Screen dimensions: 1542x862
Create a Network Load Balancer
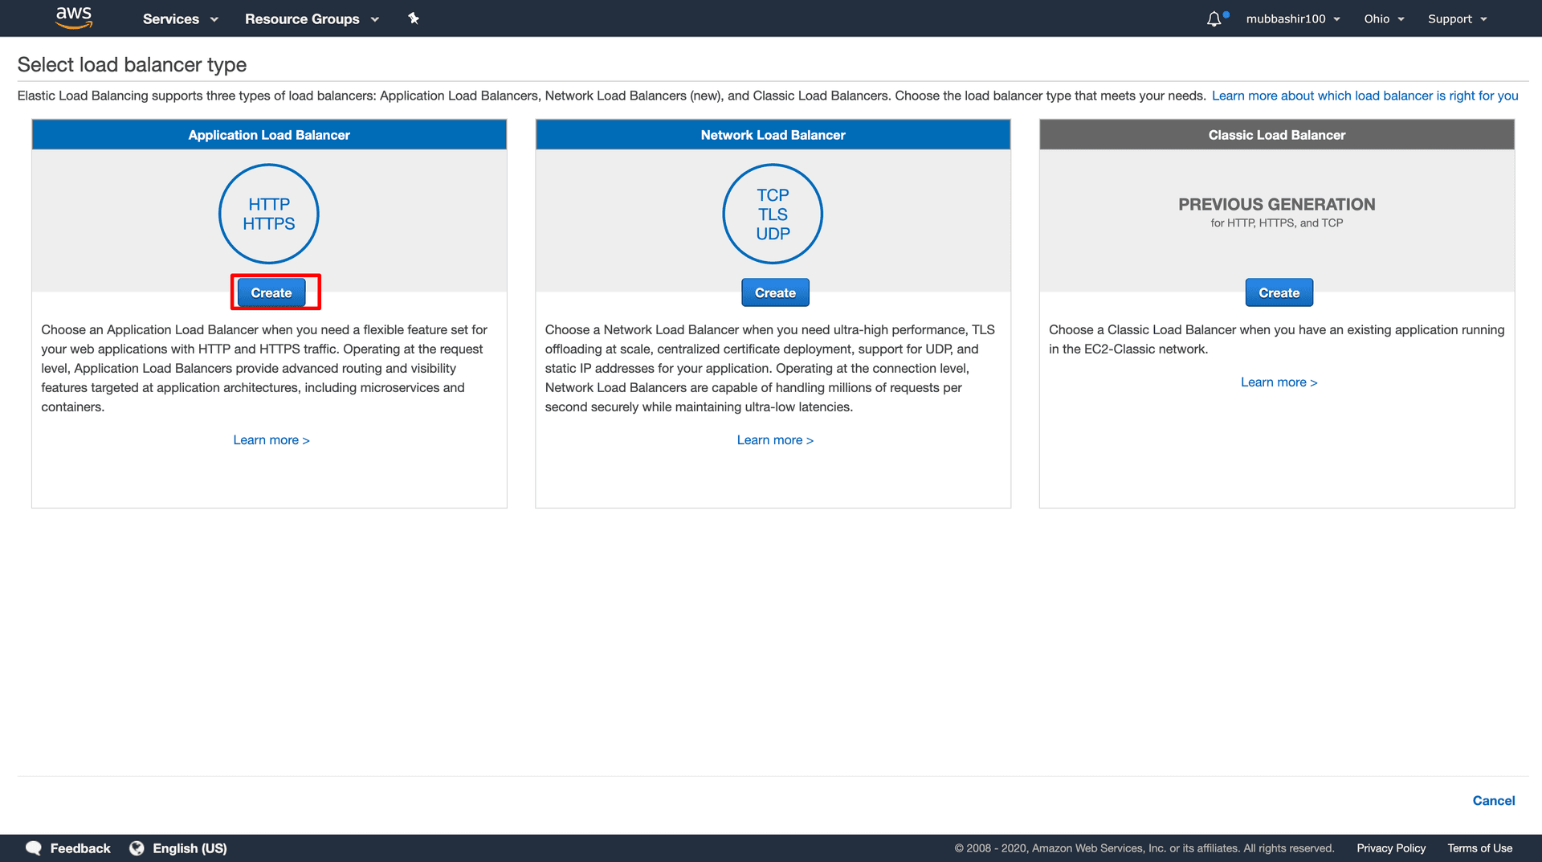(775, 292)
